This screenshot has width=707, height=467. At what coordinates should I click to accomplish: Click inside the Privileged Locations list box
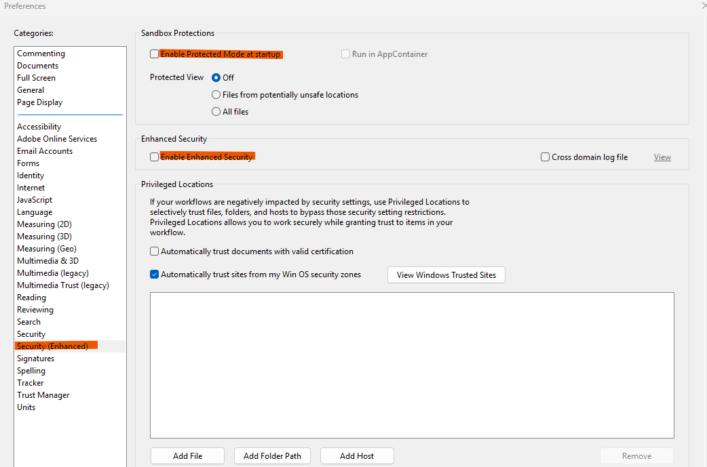click(x=412, y=365)
